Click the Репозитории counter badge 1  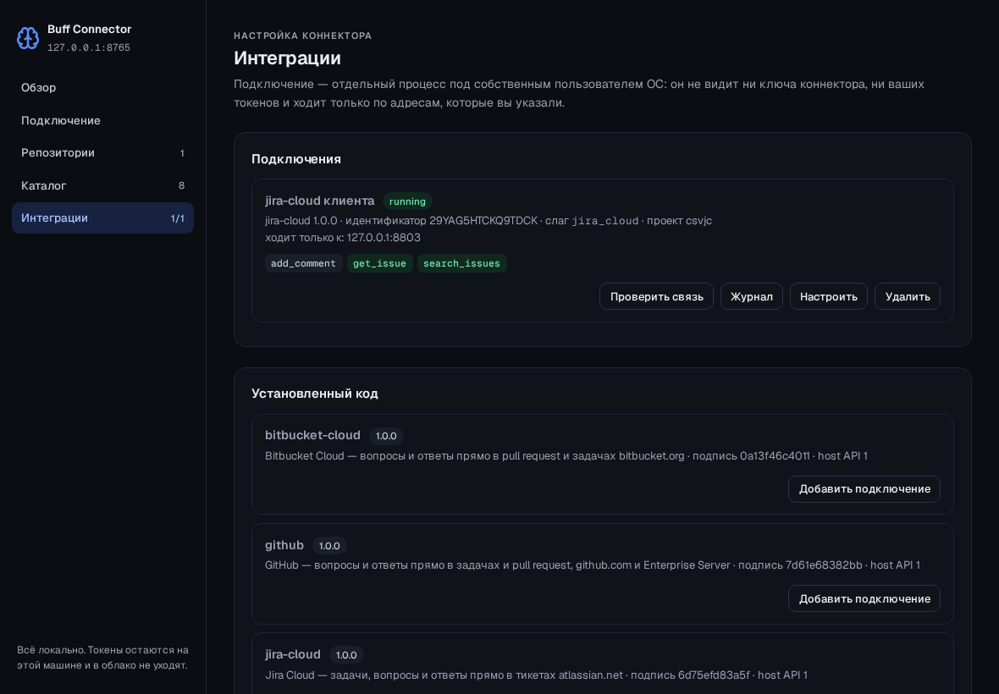[182, 153]
